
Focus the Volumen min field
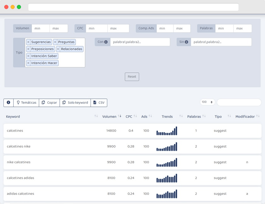pos(41,28)
